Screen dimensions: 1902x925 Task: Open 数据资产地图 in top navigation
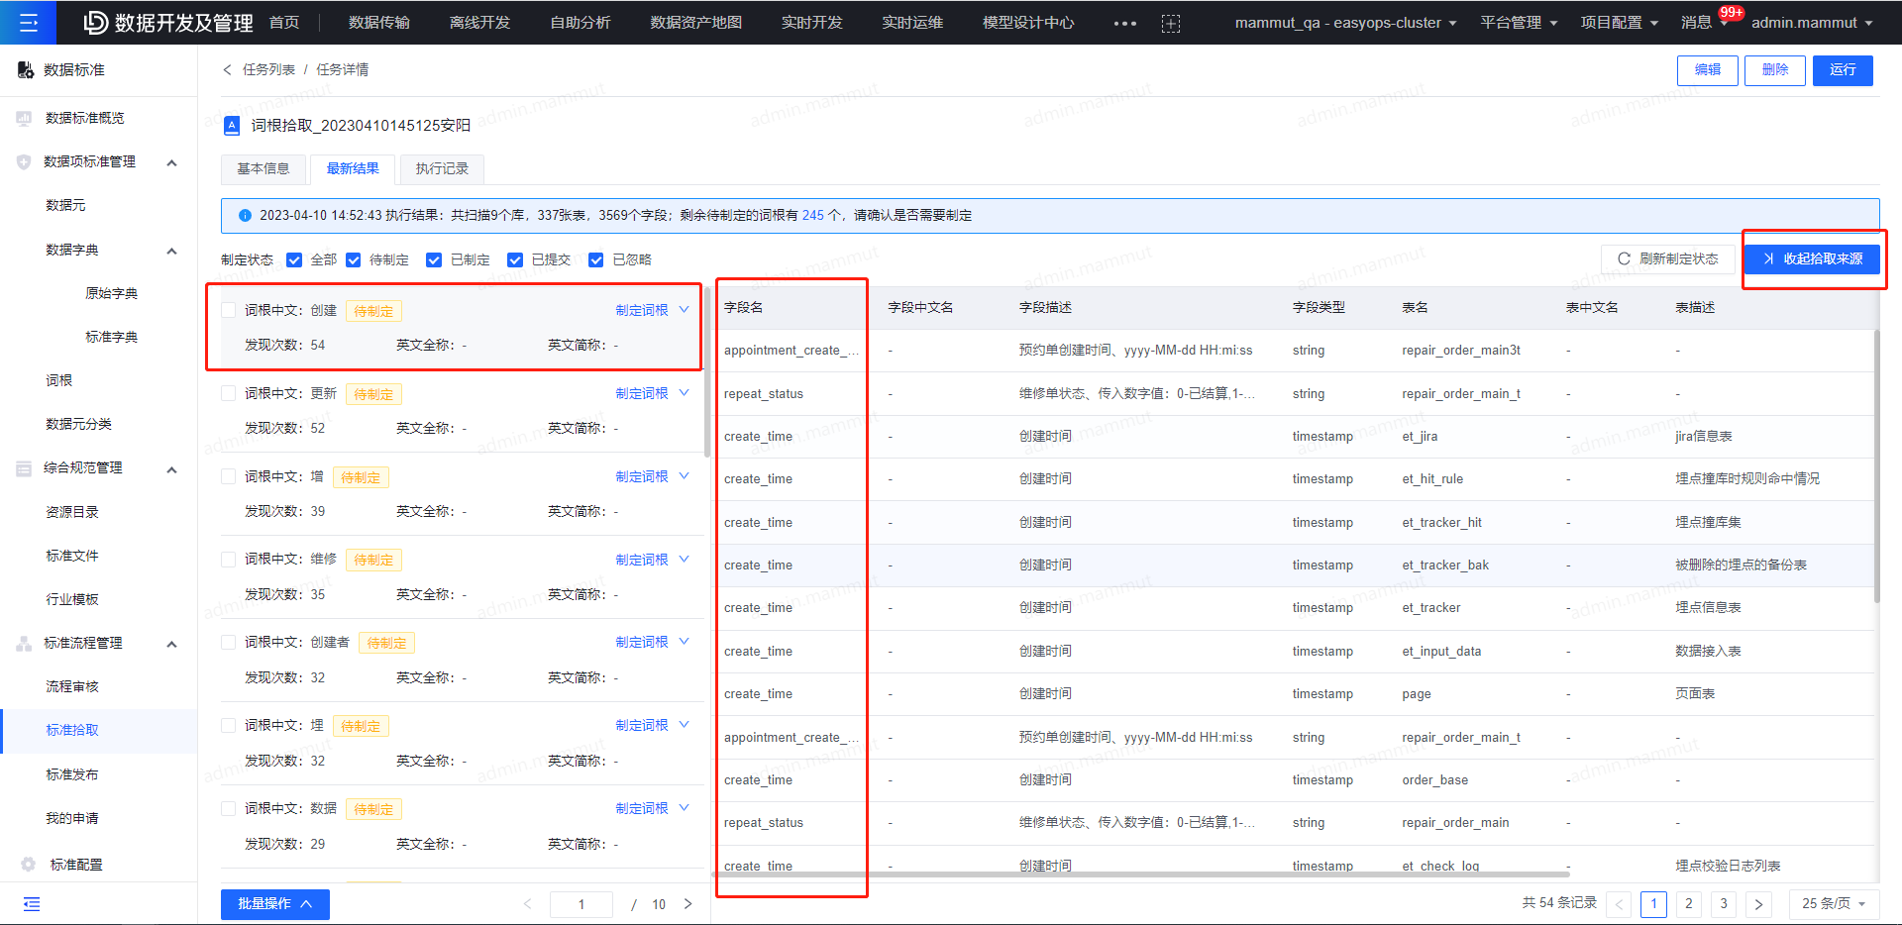coord(695,22)
